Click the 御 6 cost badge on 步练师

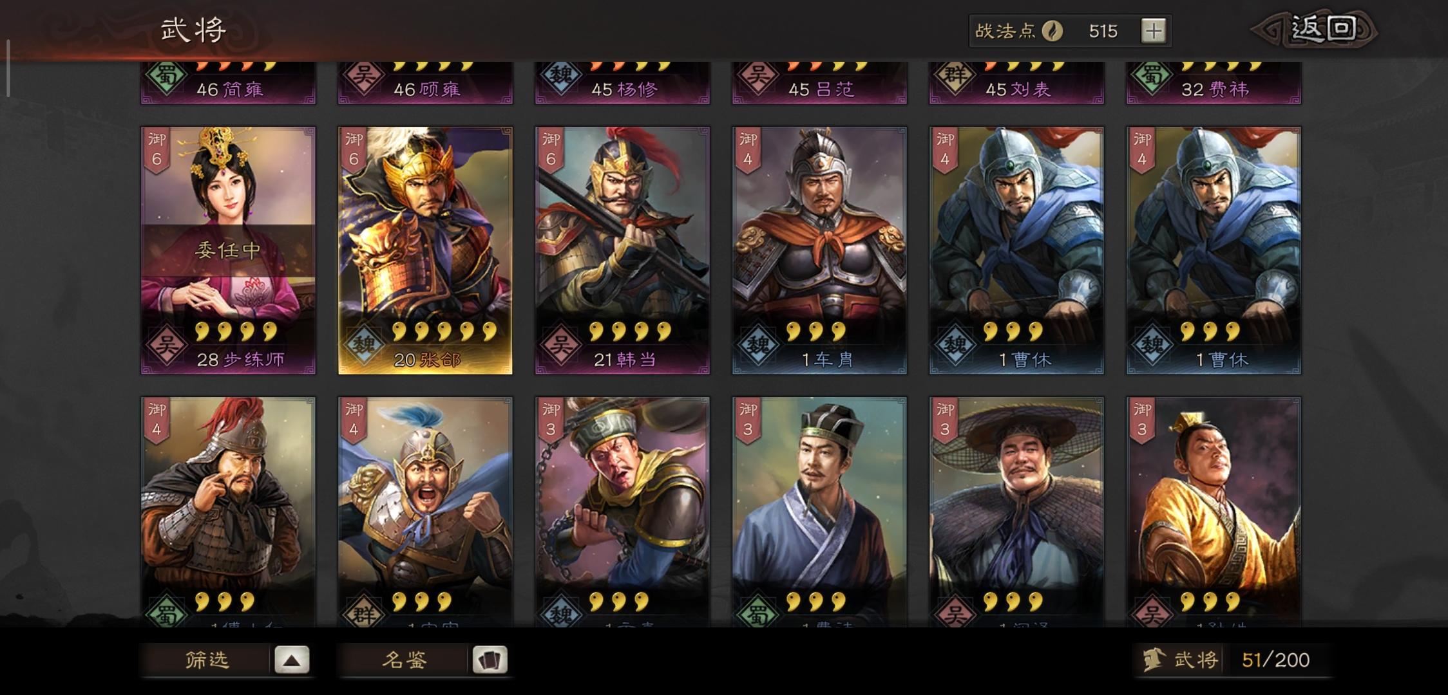pos(157,149)
